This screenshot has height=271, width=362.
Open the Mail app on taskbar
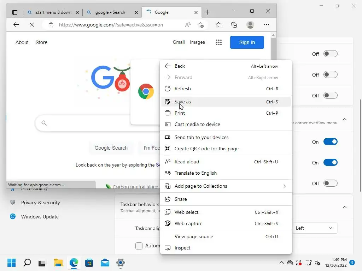(x=105, y=263)
